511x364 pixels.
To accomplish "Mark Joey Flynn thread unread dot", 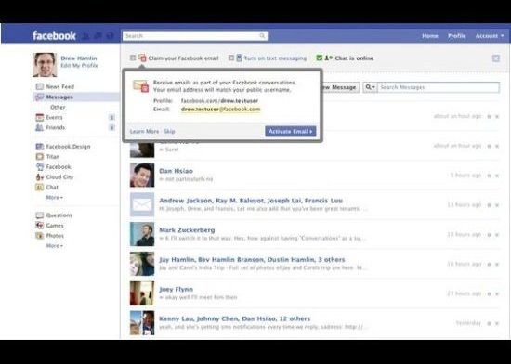I will click(x=489, y=294).
